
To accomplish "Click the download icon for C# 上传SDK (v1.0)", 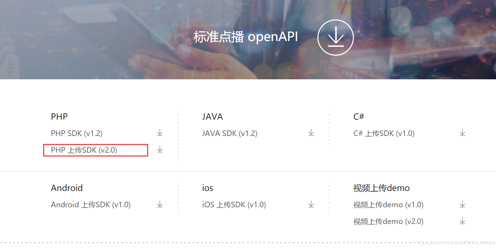I will point(463,132).
